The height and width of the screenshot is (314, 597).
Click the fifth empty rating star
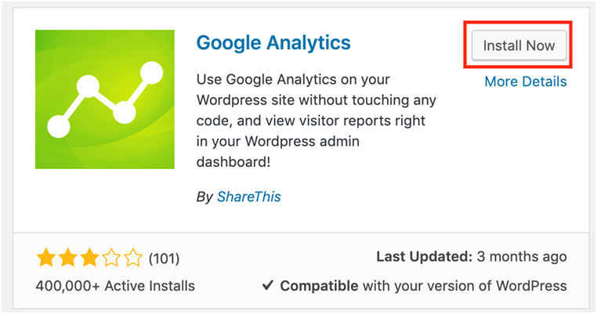132,257
